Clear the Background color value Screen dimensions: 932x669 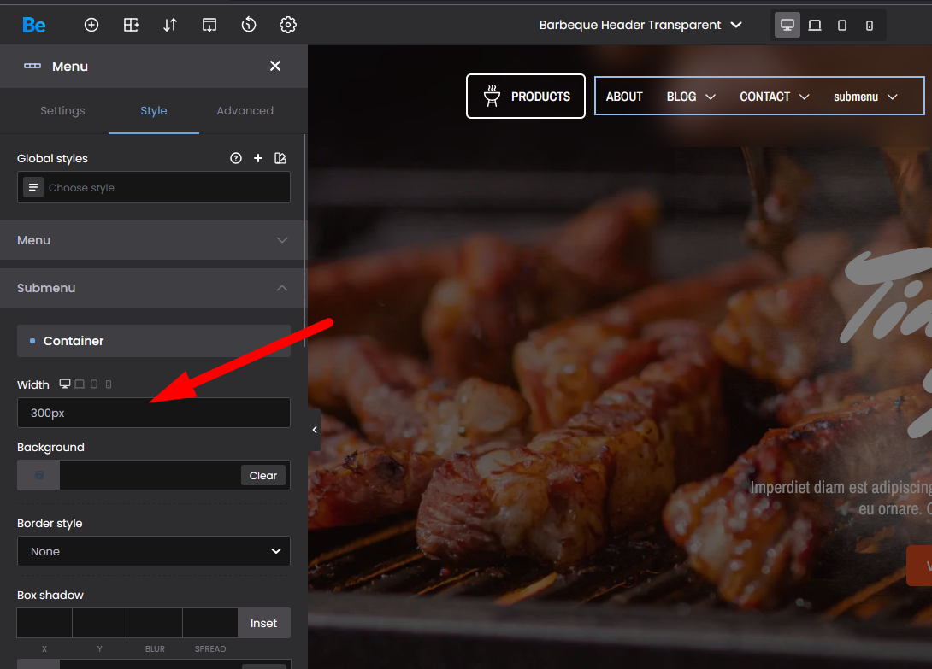[262, 476]
